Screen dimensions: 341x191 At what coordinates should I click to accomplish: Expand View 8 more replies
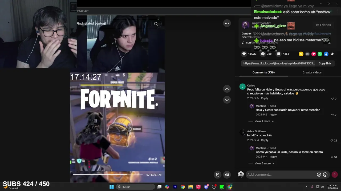(264, 163)
